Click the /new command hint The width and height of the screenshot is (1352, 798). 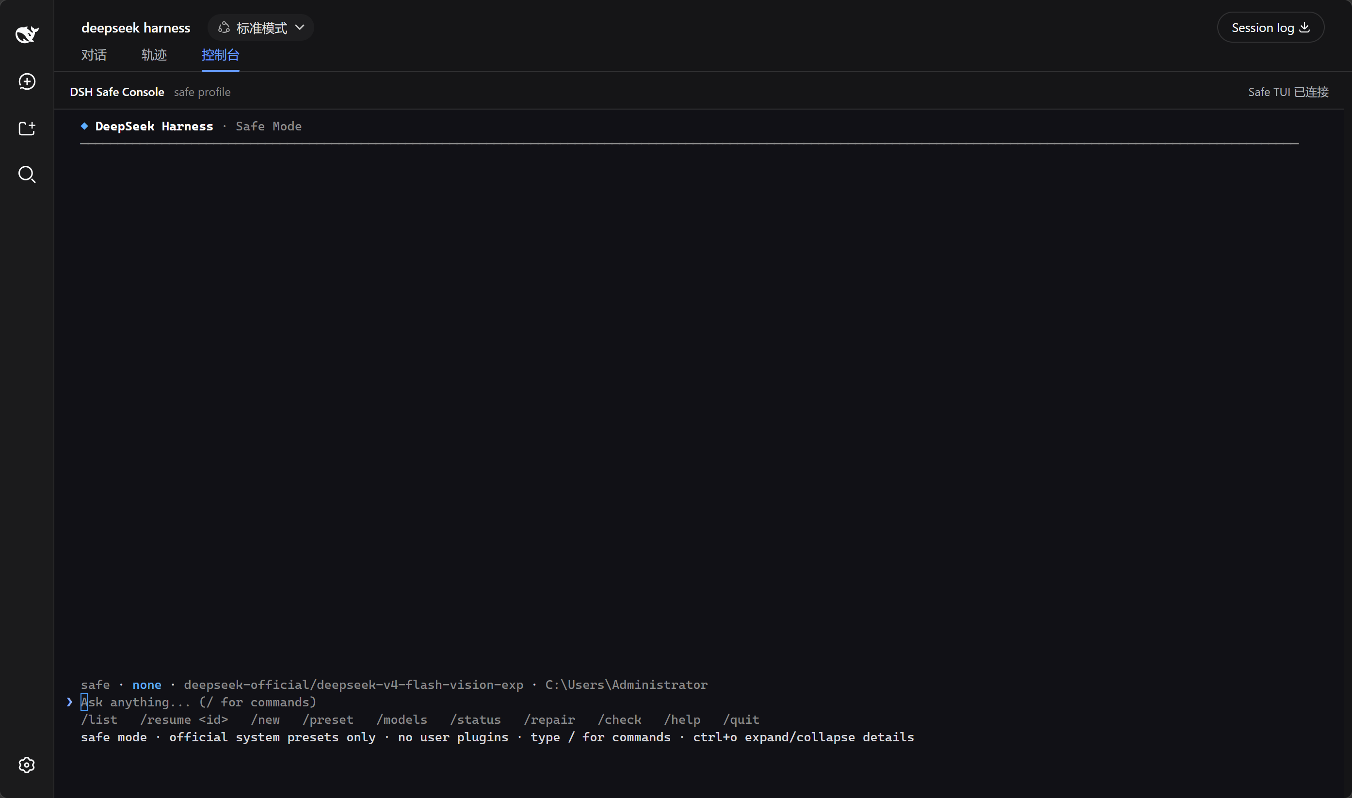[x=265, y=719]
